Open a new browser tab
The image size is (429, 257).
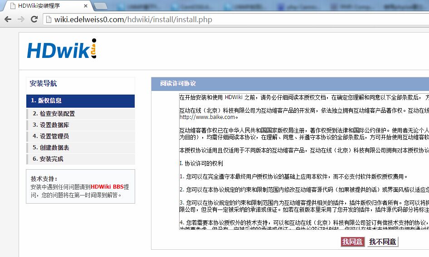point(100,6)
